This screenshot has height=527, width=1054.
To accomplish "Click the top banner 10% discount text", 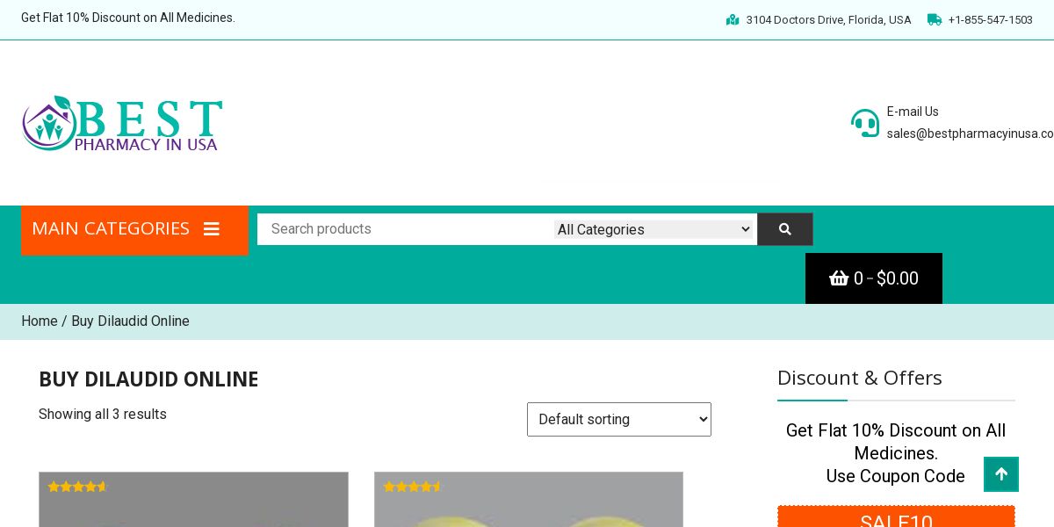I will point(128,18).
